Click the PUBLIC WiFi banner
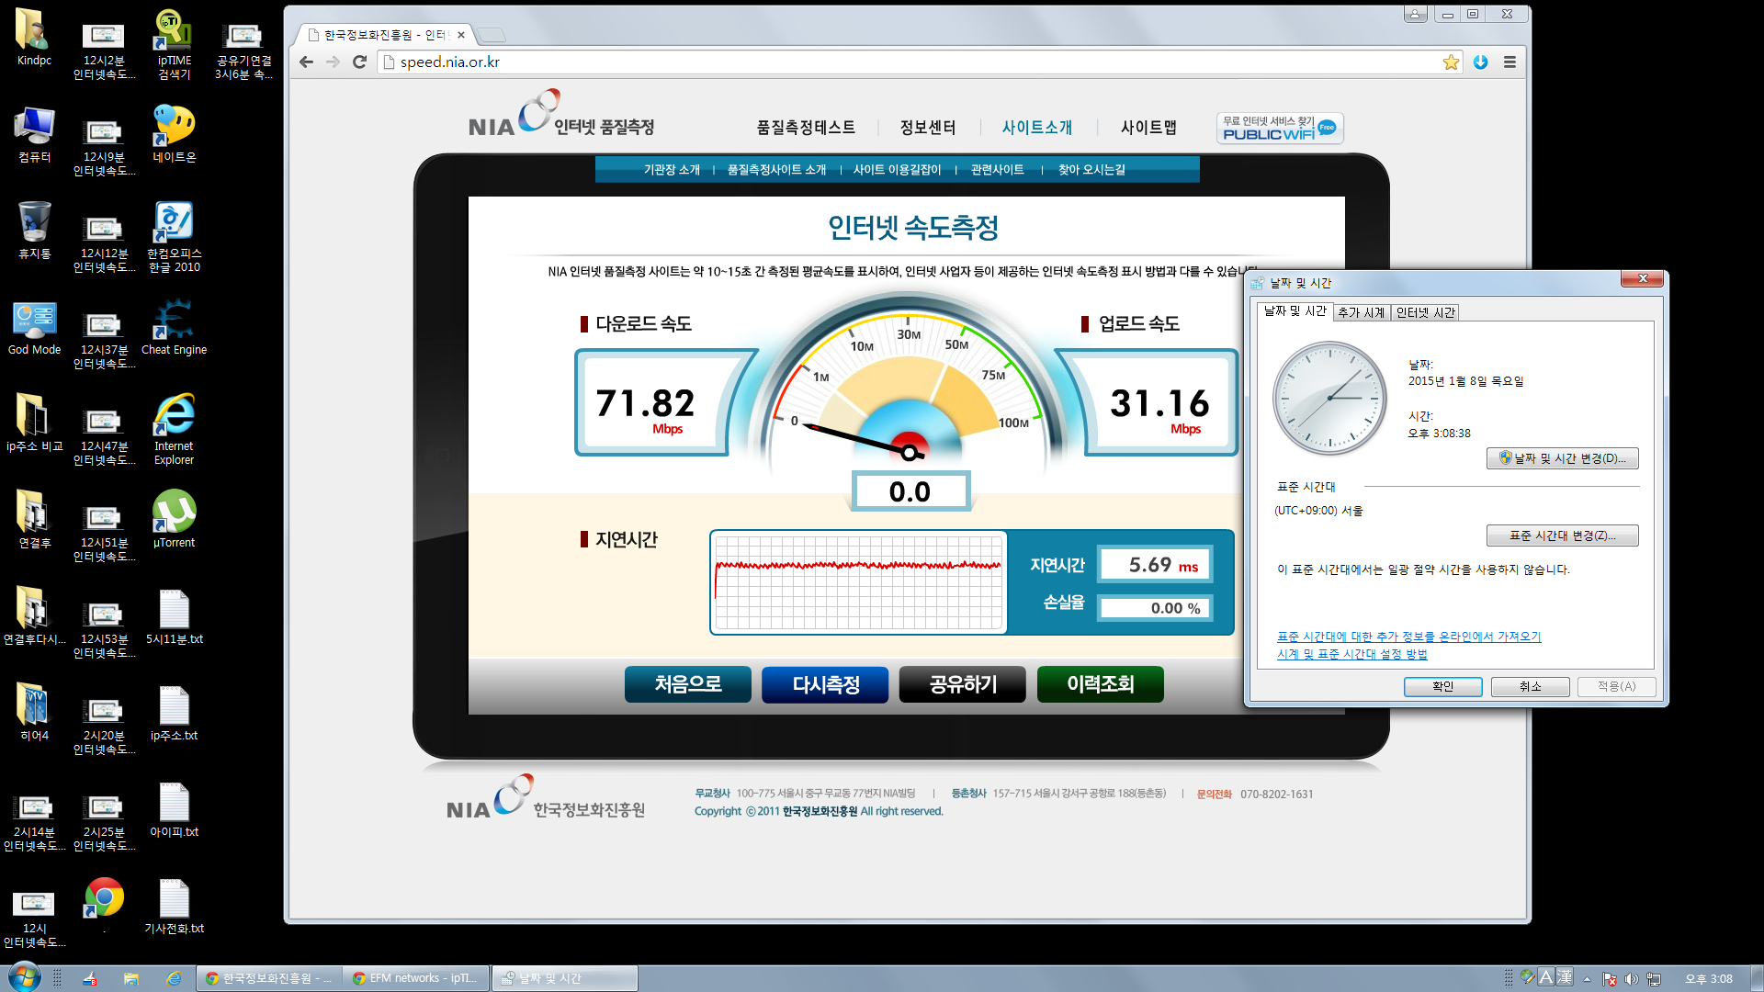Viewport: 1764px width, 992px height. coord(1280,129)
